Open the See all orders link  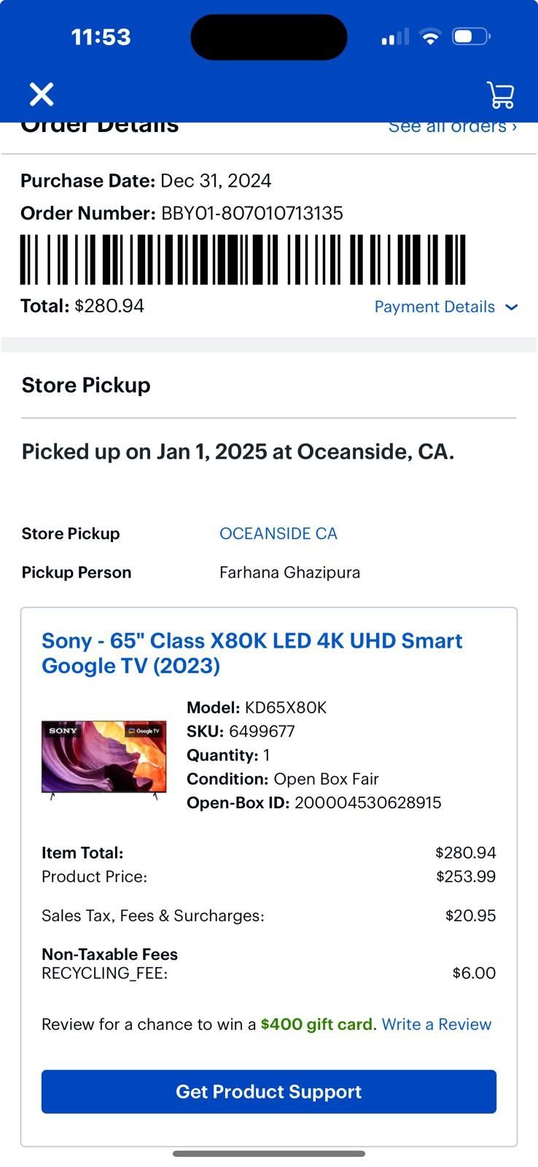[452, 127]
